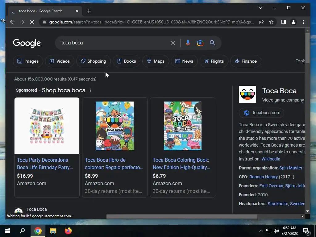This screenshot has width=316, height=237.
Task: Open the Ronnen Harary link
Action: [x=264, y=177]
